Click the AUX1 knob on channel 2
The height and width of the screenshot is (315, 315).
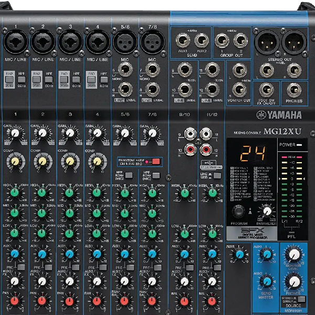42,254
